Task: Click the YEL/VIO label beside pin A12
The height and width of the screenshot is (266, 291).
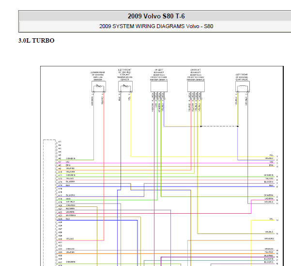Action: pos(70,178)
